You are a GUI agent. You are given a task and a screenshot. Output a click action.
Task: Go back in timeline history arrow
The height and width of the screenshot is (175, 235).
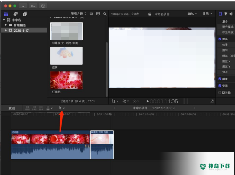114,108
